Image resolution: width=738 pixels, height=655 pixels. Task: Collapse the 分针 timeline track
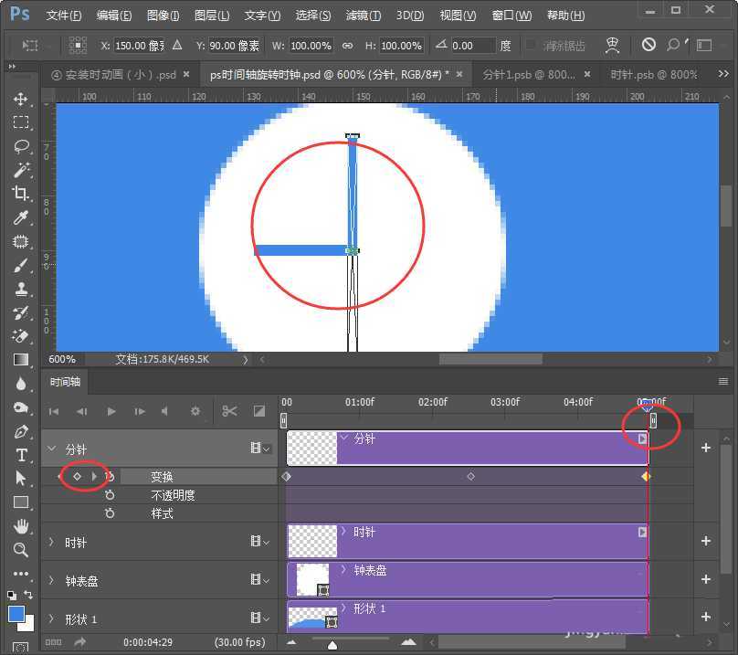coord(51,449)
